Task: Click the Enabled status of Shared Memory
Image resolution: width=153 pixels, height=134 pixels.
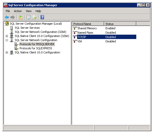Action: coord(110,28)
